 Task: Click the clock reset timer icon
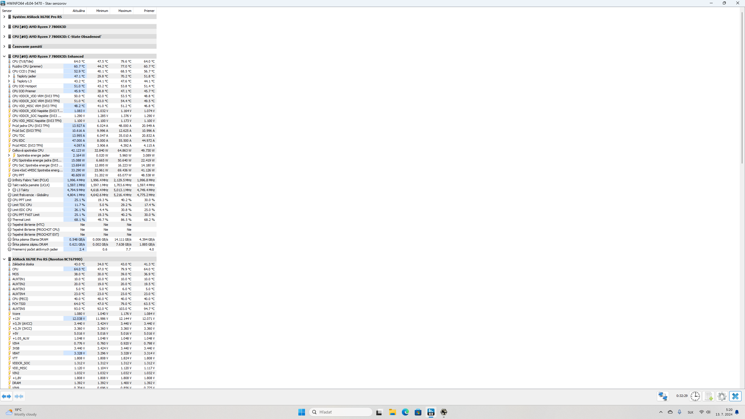[x=695, y=396]
